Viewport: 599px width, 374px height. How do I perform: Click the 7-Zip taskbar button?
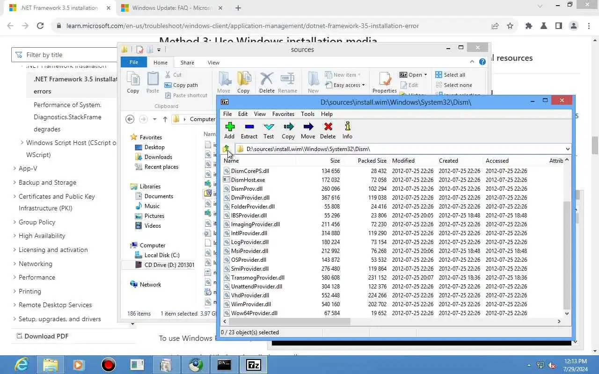pos(253,365)
